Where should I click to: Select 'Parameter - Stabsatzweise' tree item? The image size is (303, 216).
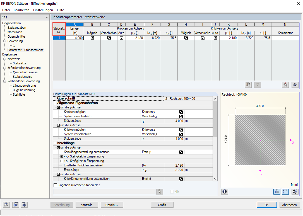[x=25, y=50]
